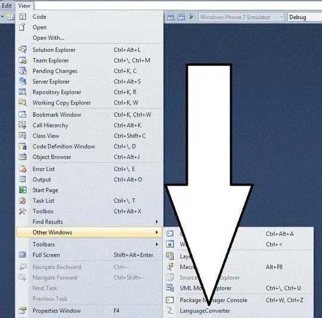Click the Properties Window icon
The height and width of the screenshot is (318, 322).
pyautogui.click(x=23, y=310)
